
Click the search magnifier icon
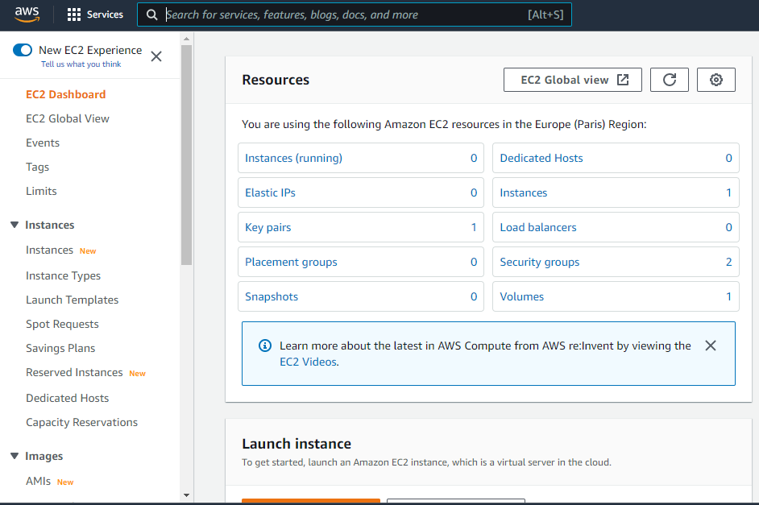click(152, 15)
